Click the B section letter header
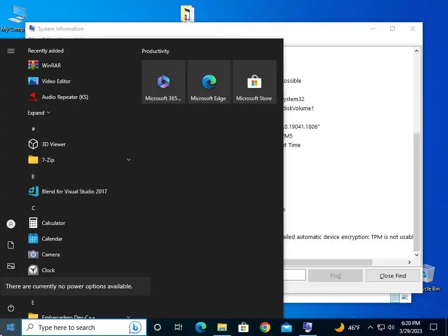The height and width of the screenshot is (336, 448). click(33, 177)
